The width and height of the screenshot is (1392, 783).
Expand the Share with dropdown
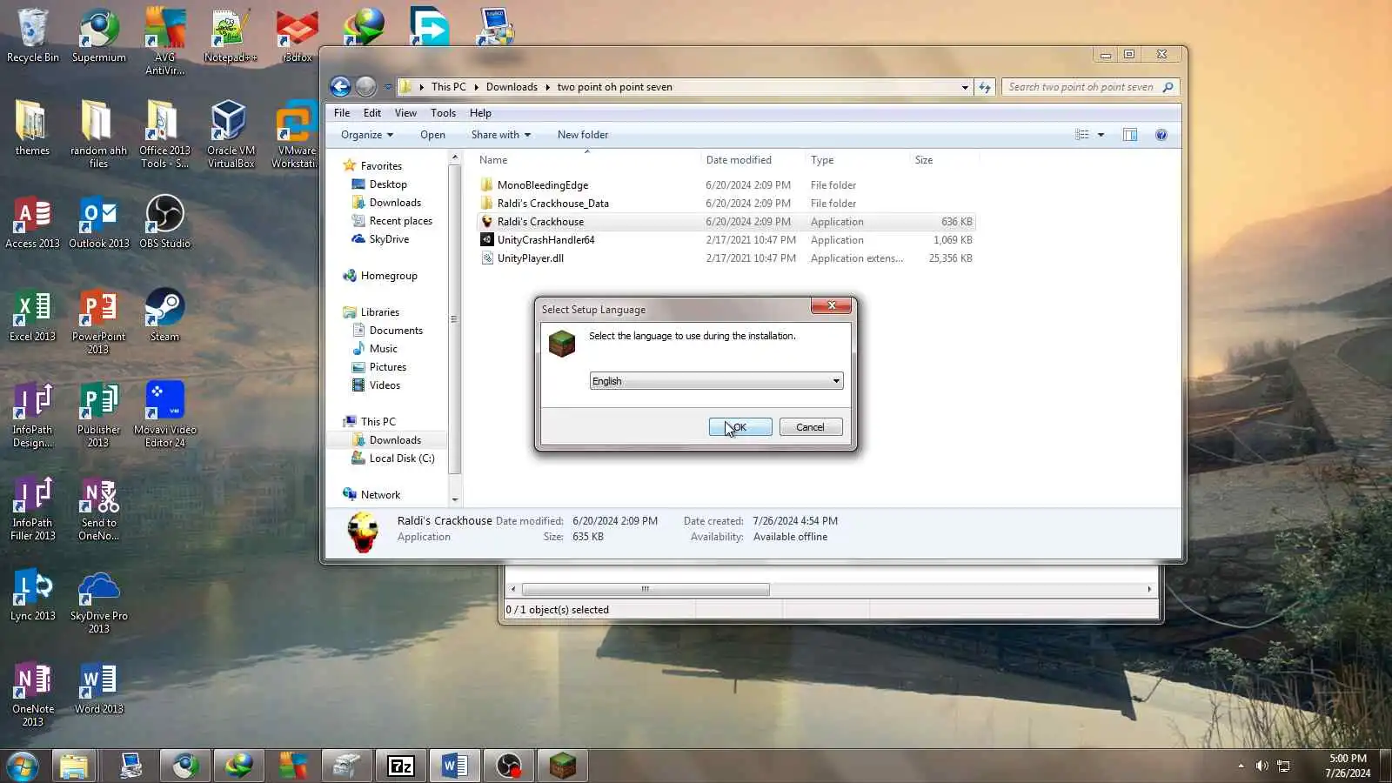501,135
